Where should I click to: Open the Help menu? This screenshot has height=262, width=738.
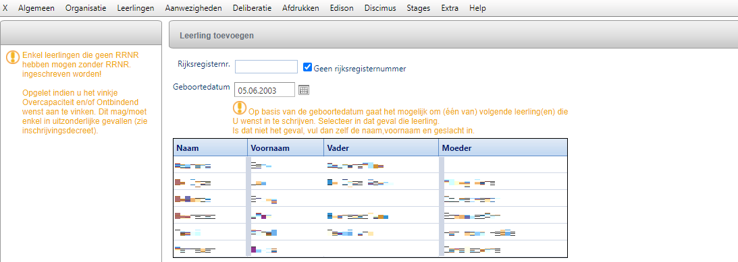[478, 8]
